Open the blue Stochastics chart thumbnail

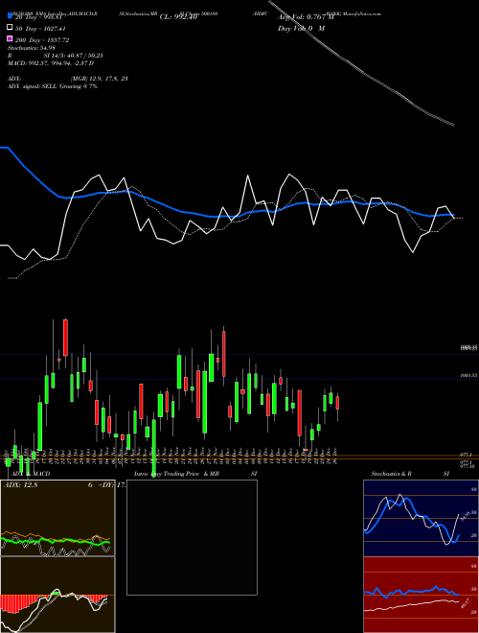pyautogui.click(x=421, y=518)
